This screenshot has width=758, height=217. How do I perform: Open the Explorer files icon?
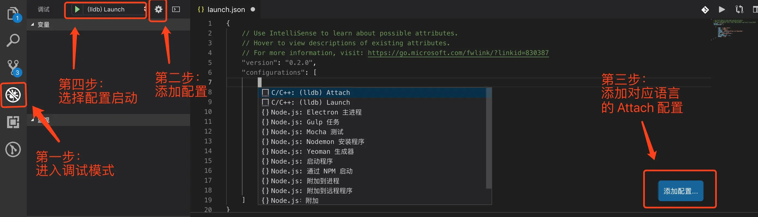click(x=13, y=14)
